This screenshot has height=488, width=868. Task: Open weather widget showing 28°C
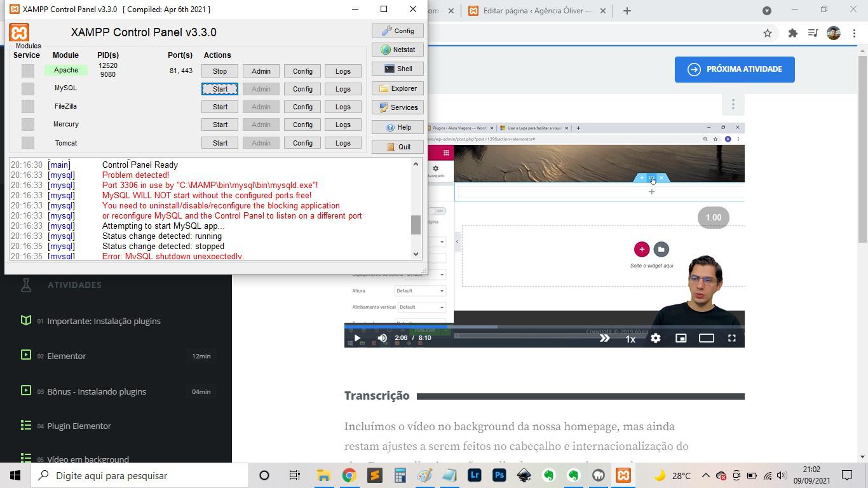pyautogui.click(x=672, y=475)
